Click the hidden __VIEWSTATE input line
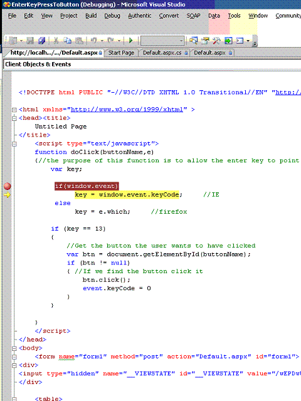Screen dimensions: 301x401 coord(160,373)
